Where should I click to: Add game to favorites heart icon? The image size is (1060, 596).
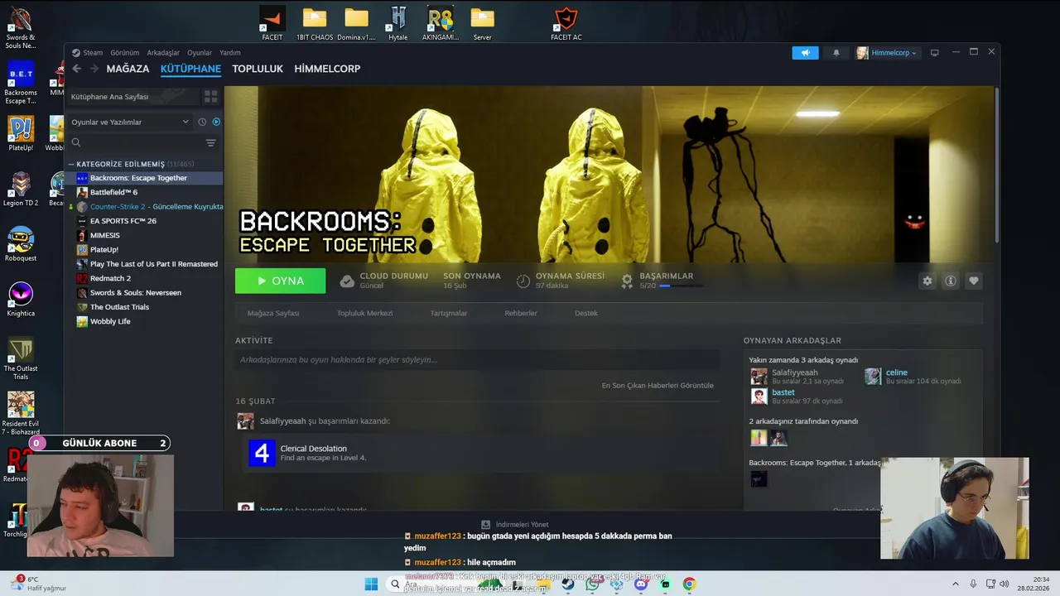pos(974,281)
